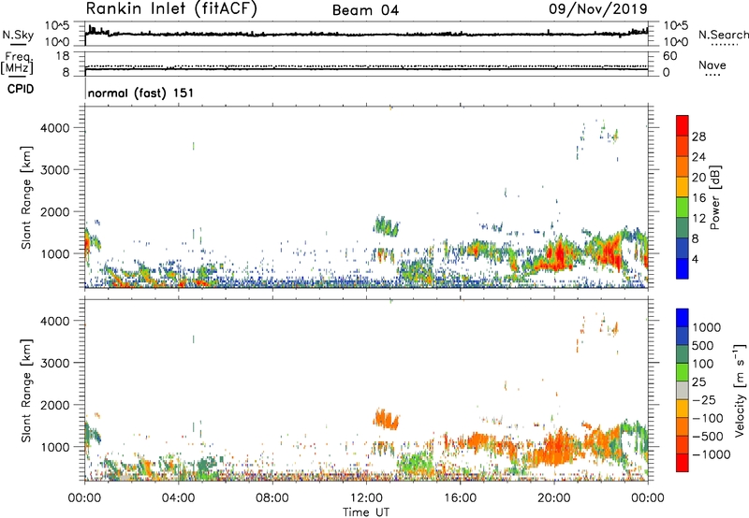
Task: Select the '4000' tick on the velocity panel axis
Action: [55, 321]
